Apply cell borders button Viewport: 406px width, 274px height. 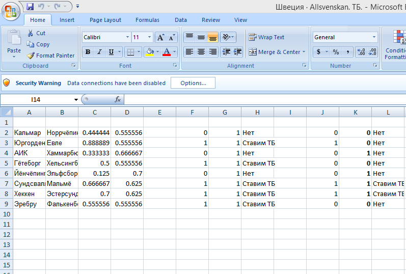point(130,52)
